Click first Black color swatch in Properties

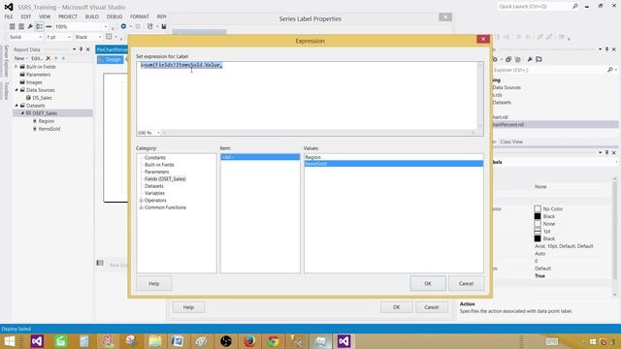pos(538,216)
